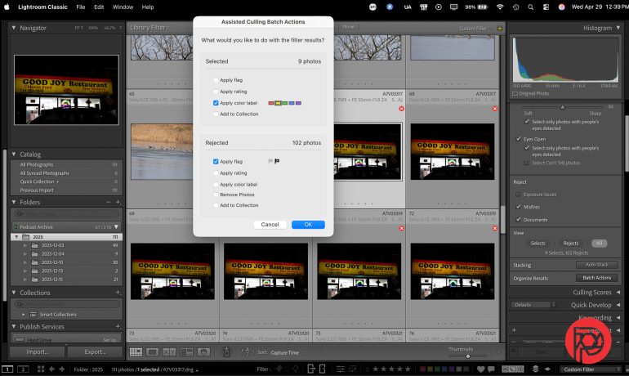This screenshot has width=629, height=376.
Task: Remove folder with Folders minus icon
Action: (109, 202)
